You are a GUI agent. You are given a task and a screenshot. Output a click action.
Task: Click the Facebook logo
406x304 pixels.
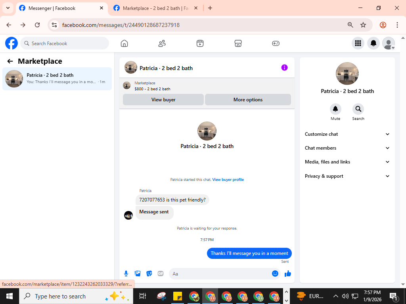click(x=11, y=43)
